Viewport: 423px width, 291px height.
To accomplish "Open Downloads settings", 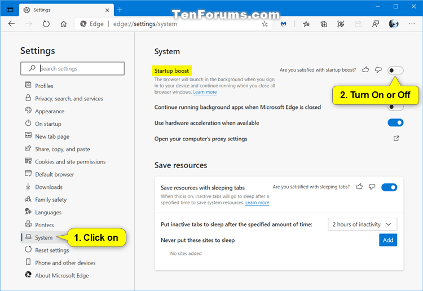I will point(49,187).
